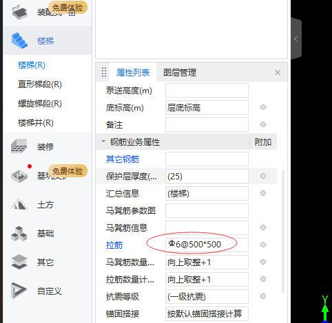Click the green Y axis indicator

pyautogui.click(x=325, y=309)
